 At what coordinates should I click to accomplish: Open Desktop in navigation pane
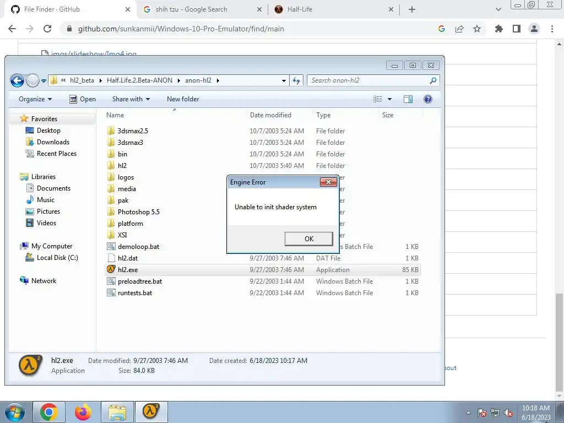point(48,130)
